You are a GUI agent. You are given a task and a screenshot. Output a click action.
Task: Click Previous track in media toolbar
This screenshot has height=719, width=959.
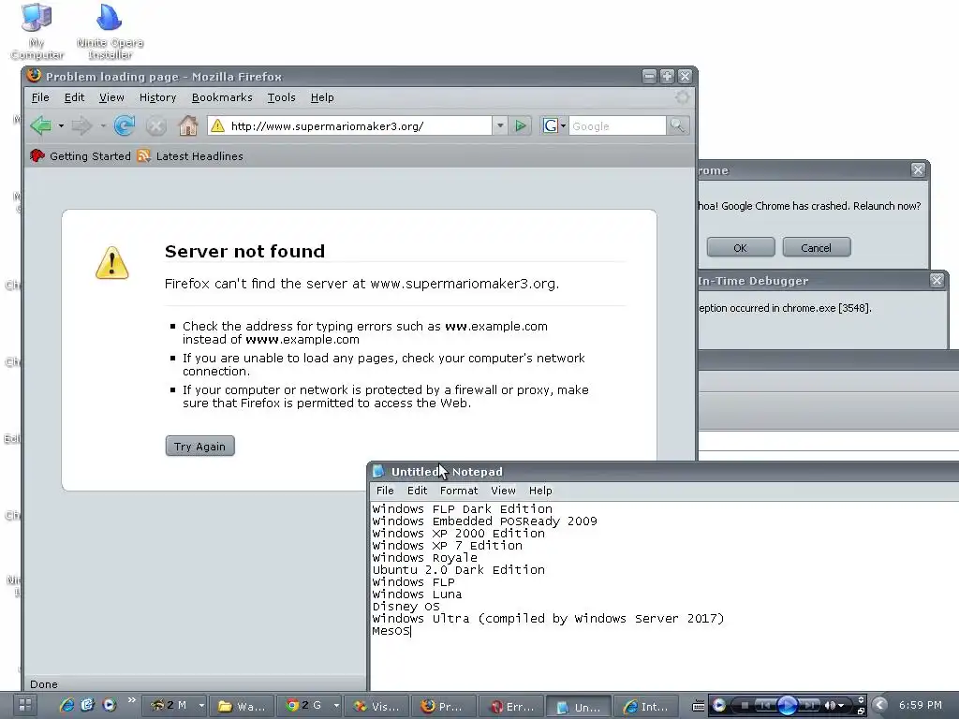click(765, 706)
